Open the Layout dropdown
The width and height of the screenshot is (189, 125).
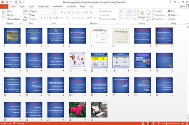(x=33, y=11)
